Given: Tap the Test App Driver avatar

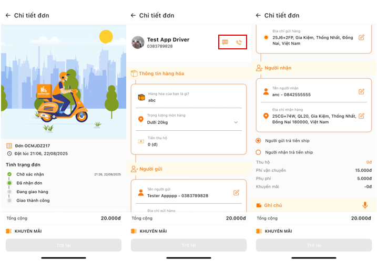Looking at the screenshot, I should click(x=138, y=43).
